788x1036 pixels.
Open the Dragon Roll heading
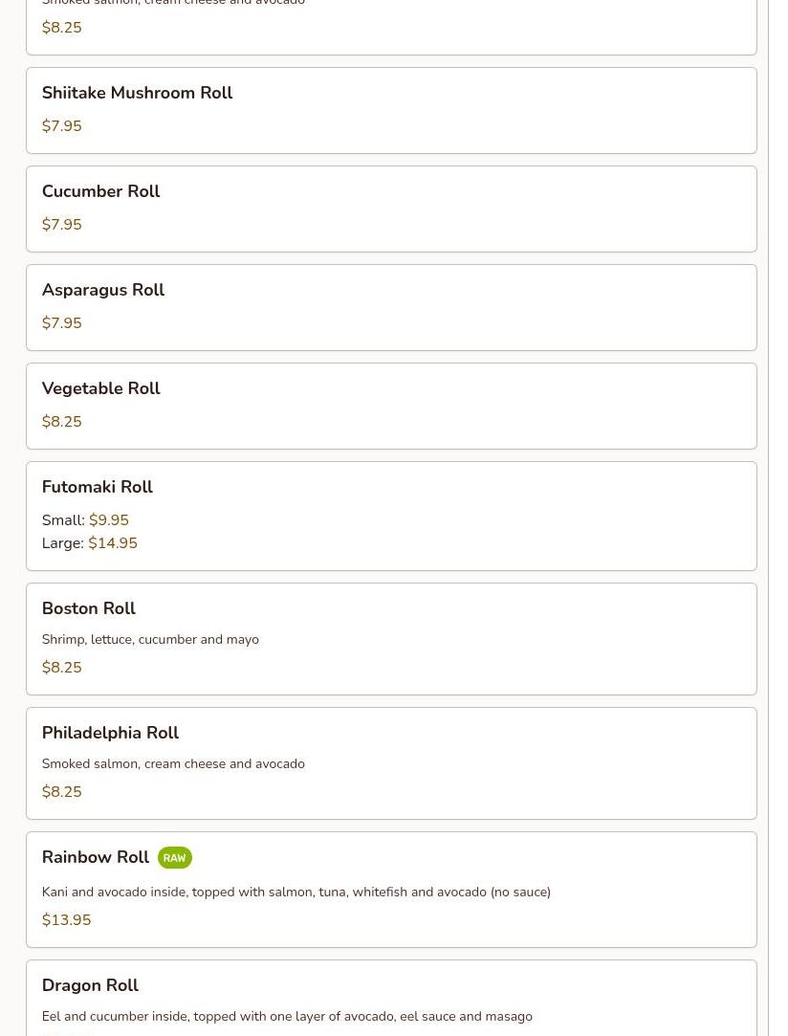(90, 985)
